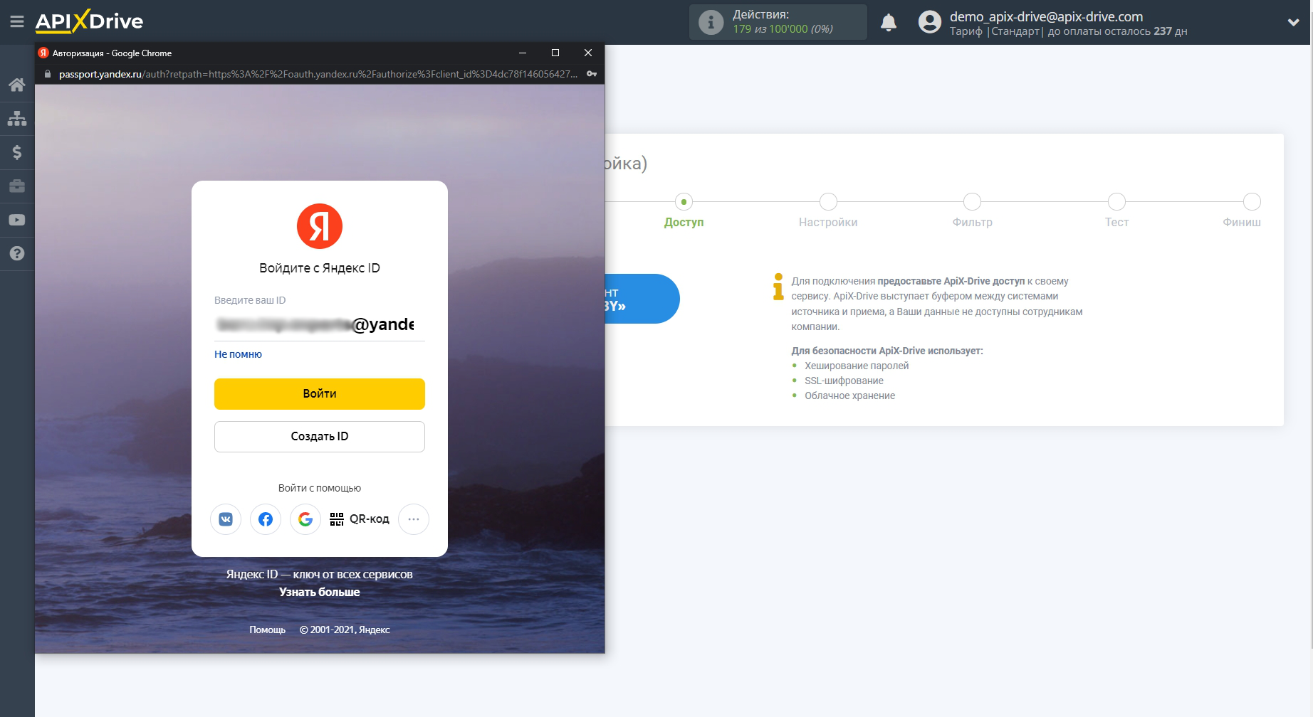This screenshot has width=1313, height=717.
Task: Click the orange info icon beside instructions
Action: coord(778,287)
